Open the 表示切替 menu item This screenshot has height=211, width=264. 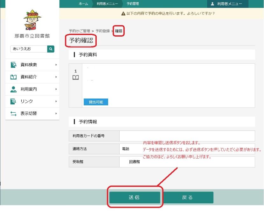(32, 114)
